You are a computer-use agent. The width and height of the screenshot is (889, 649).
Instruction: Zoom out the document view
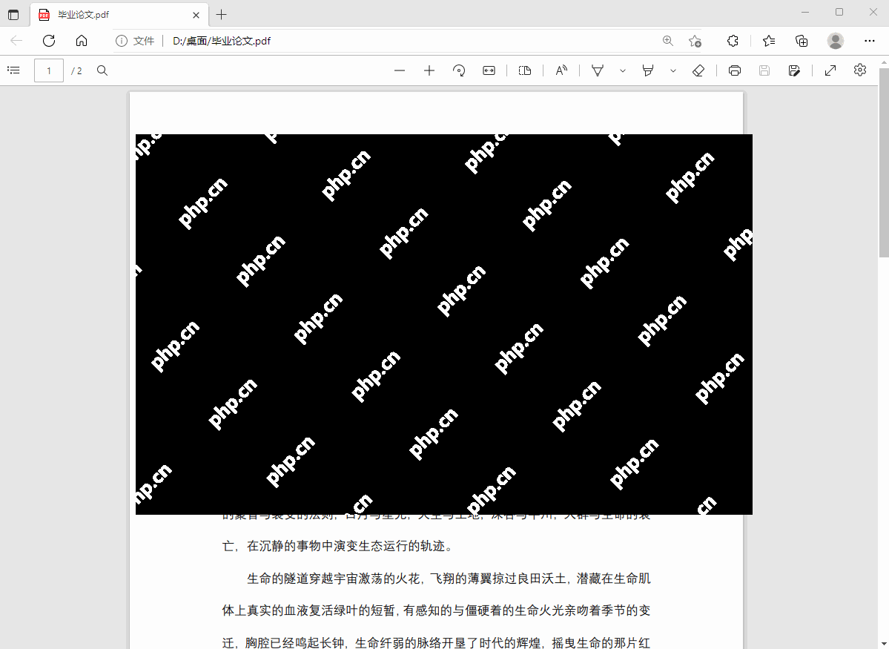pos(400,70)
